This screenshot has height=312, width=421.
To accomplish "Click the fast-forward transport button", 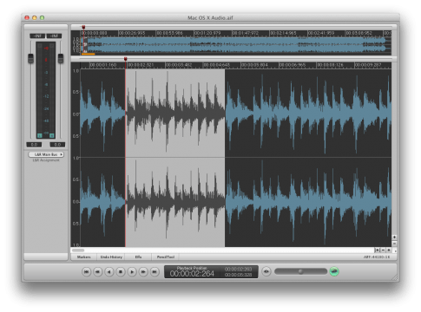I will [143, 272].
